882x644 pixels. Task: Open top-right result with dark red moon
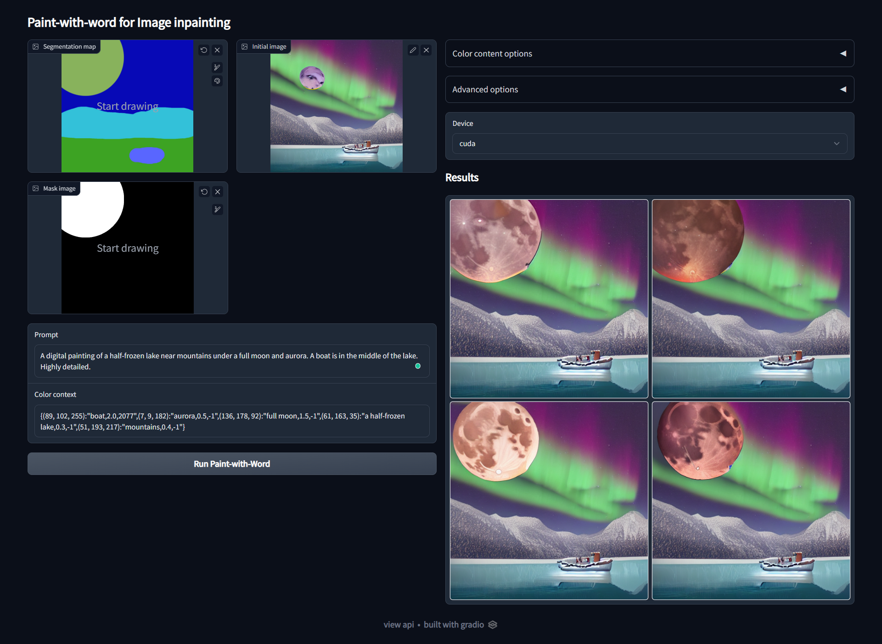[751, 299]
